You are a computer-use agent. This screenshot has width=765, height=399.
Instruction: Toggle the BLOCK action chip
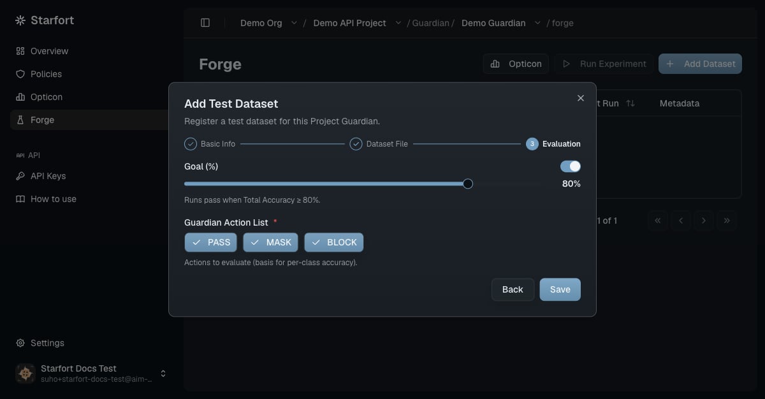[334, 242]
